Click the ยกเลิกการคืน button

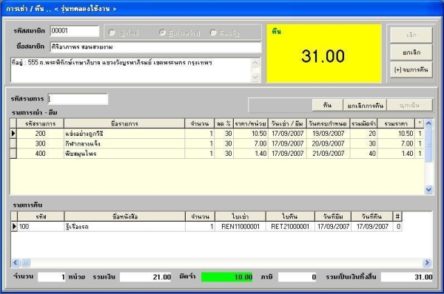365,105
